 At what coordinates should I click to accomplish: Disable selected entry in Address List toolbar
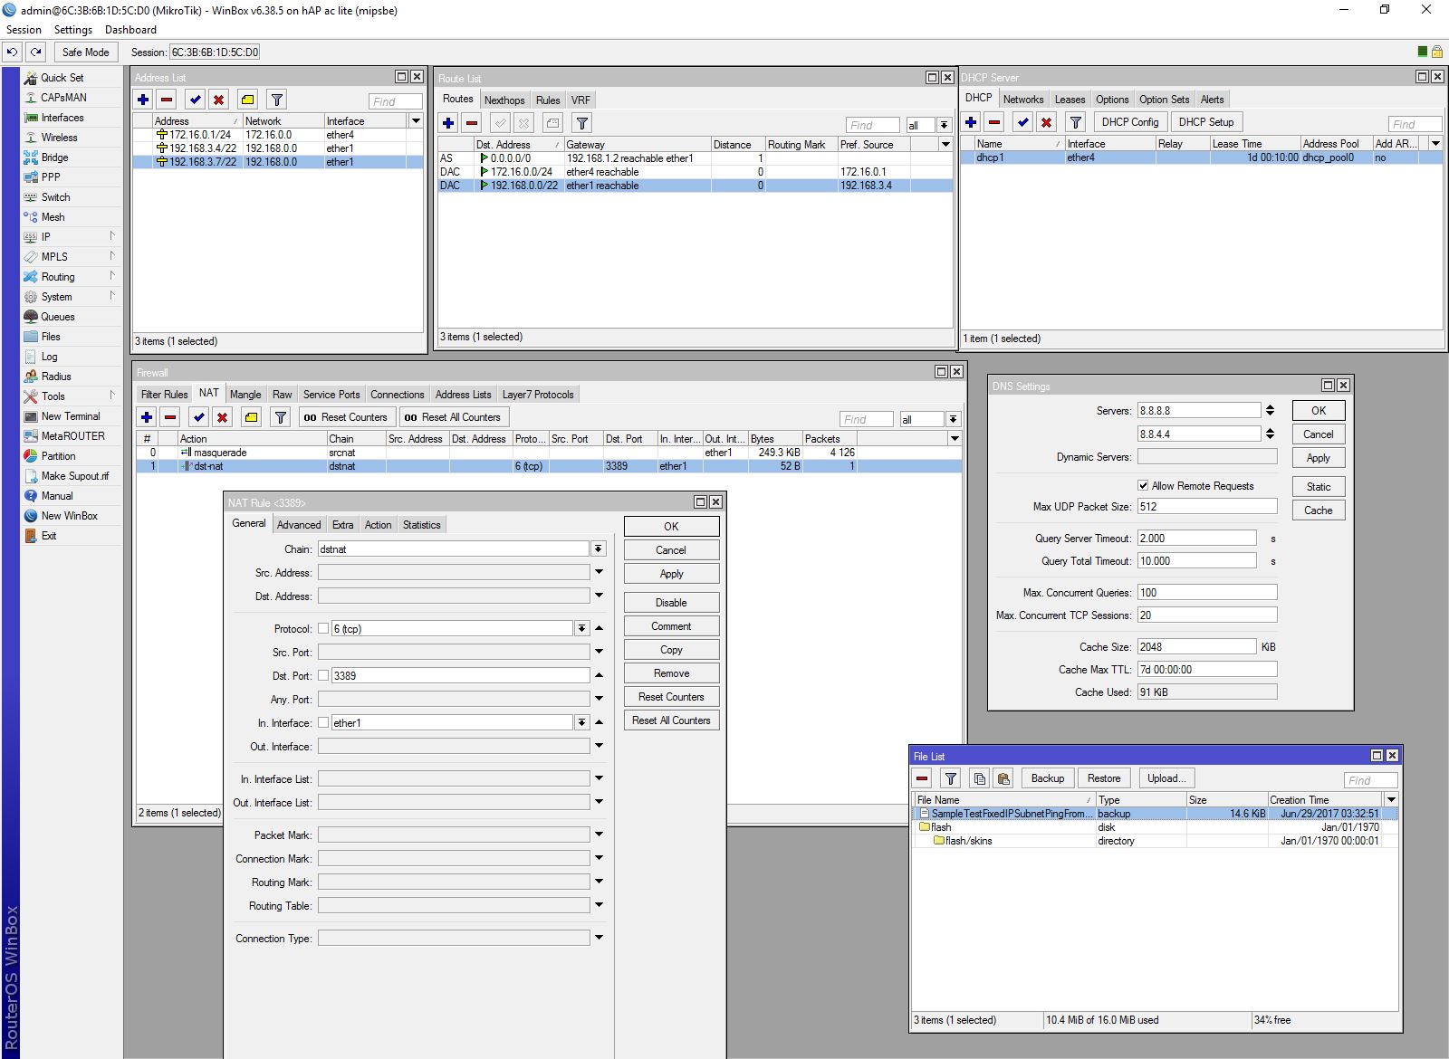click(x=218, y=100)
